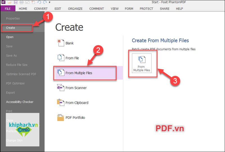
Task: Click the New blank PDF icon in top toolbar
Action: [x=33, y=2]
